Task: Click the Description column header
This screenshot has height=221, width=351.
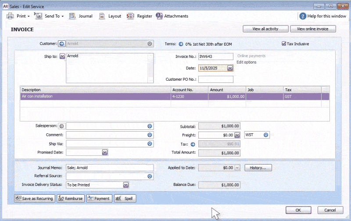Action: pos(96,90)
